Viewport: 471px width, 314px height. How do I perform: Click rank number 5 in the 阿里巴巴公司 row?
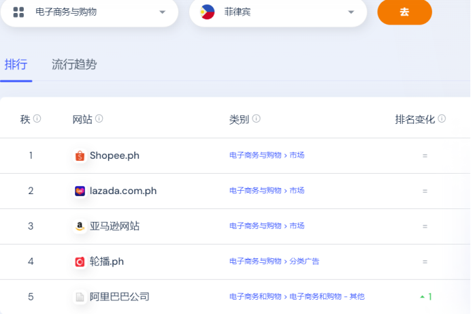pos(31,297)
